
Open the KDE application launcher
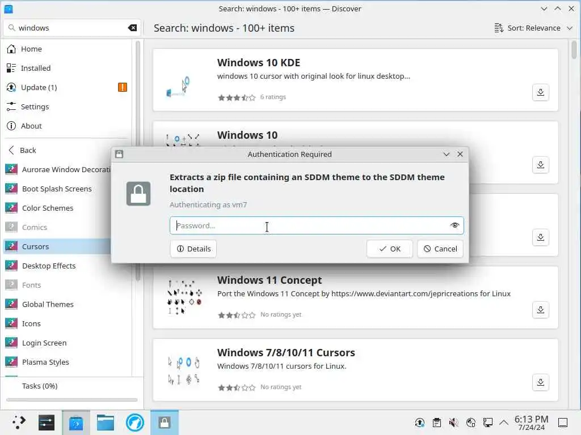click(18, 423)
